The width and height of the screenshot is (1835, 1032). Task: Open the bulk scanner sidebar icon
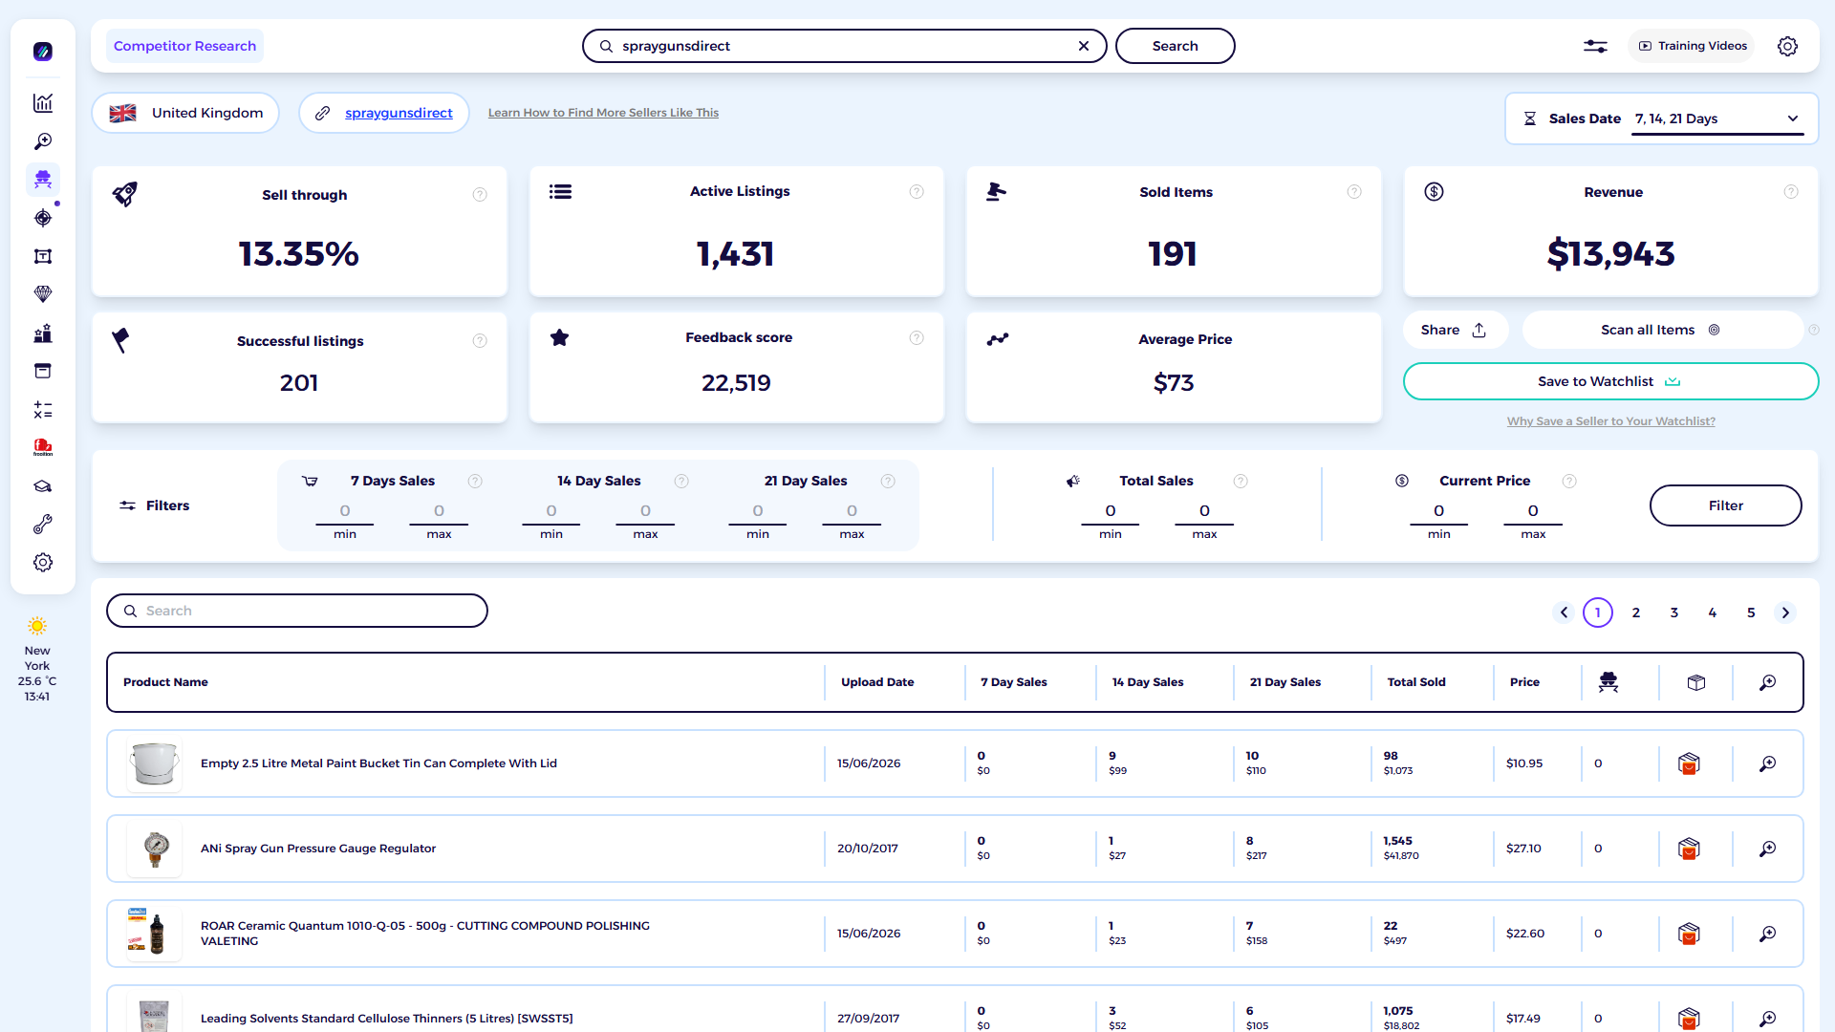coord(43,333)
